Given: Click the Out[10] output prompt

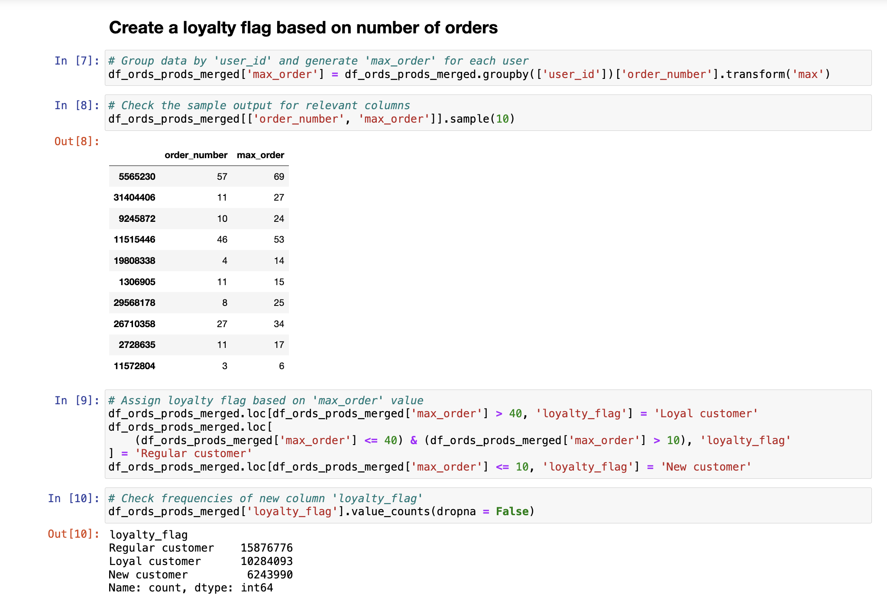Looking at the screenshot, I should point(73,534).
